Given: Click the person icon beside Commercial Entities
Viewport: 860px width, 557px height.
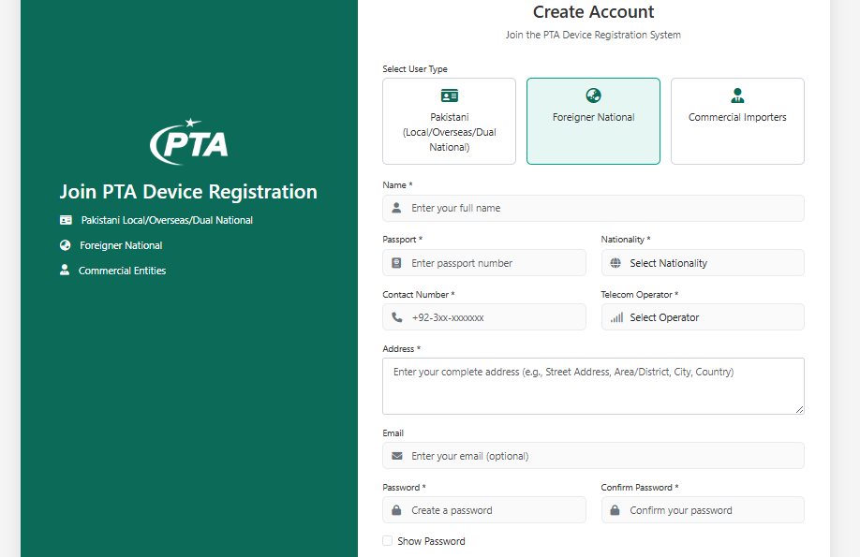Looking at the screenshot, I should pyautogui.click(x=65, y=270).
